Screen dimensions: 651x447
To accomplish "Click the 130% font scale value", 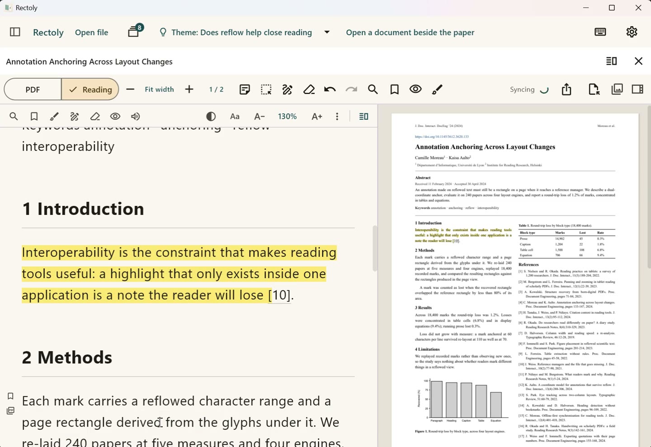I will click(288, 116).
